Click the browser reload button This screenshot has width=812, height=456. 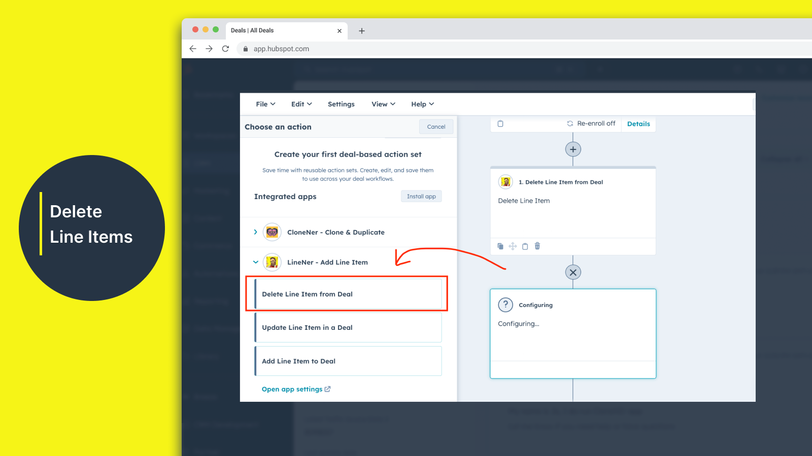(x=225, y=49)
